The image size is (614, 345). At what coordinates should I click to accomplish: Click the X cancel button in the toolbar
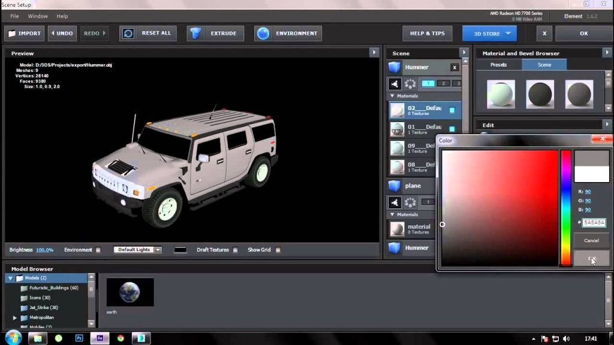544,34
